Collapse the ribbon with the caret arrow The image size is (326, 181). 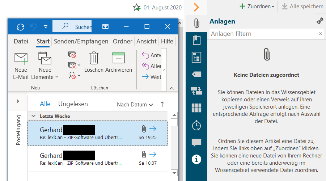coord(172,88)
